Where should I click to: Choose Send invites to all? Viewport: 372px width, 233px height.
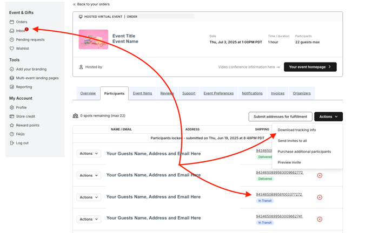point(292,141)
